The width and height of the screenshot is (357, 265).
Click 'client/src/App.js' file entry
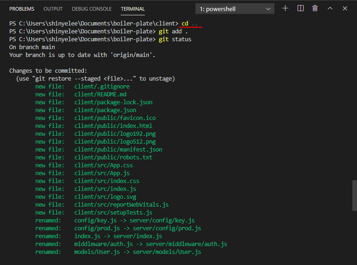click(x=102, y=173)
